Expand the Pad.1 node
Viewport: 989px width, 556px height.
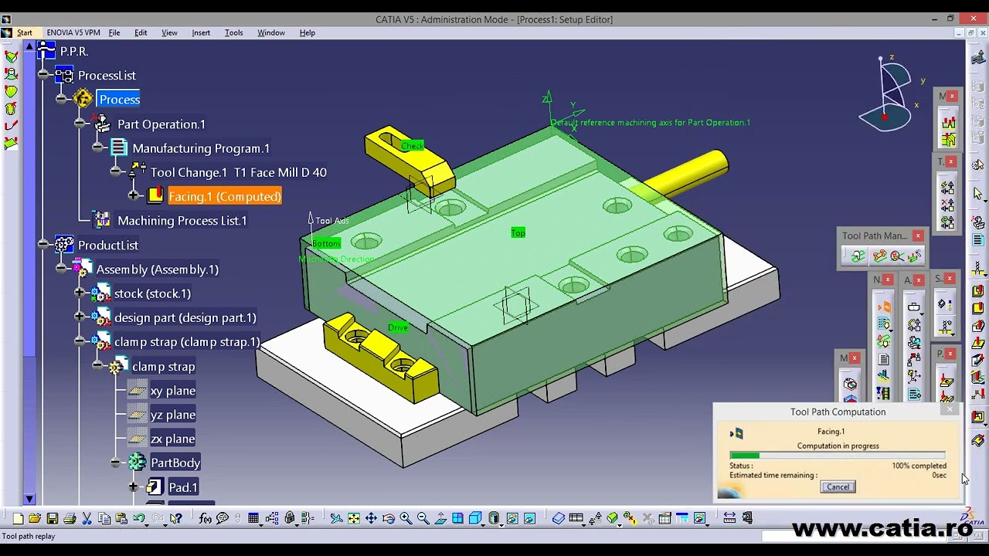(x=134, y=487)
